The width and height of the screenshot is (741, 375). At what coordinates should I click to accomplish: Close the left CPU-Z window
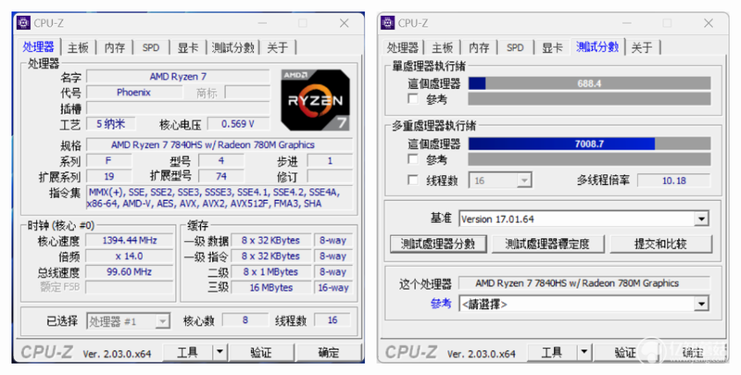(345, 23)
